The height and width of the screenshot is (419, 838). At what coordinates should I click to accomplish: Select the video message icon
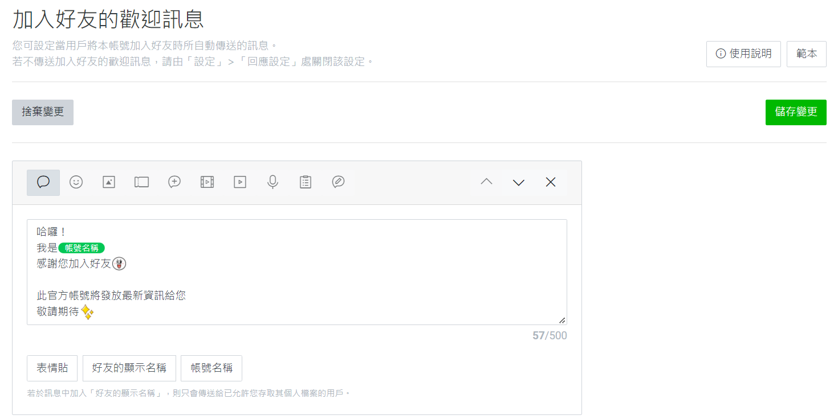pyautogui.click(x=239, y=182)
